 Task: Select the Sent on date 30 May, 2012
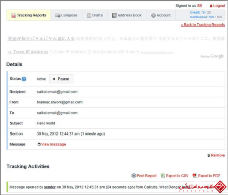tap(47, 134)
